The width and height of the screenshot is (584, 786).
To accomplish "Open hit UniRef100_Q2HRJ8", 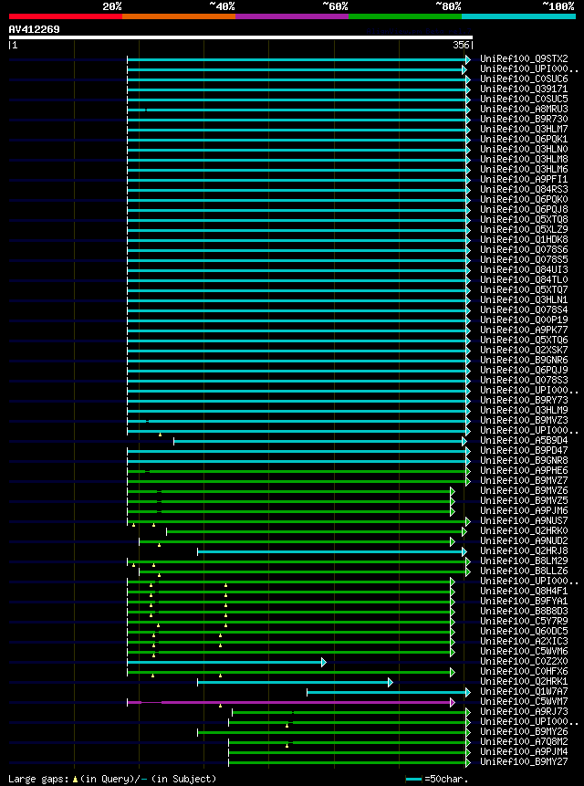I will [524, 550].
